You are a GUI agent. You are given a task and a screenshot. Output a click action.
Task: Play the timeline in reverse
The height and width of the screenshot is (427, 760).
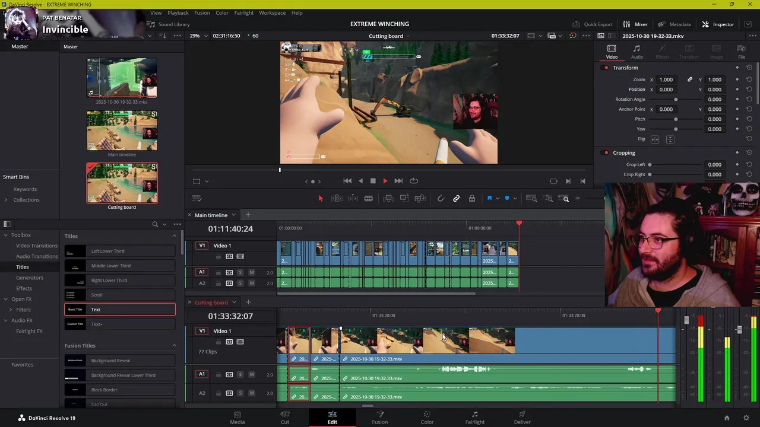[x=360, y=181]
